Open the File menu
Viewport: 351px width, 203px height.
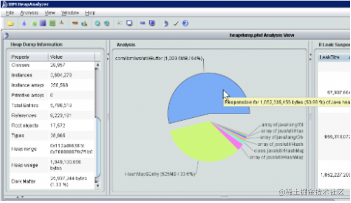coord(10,13)
